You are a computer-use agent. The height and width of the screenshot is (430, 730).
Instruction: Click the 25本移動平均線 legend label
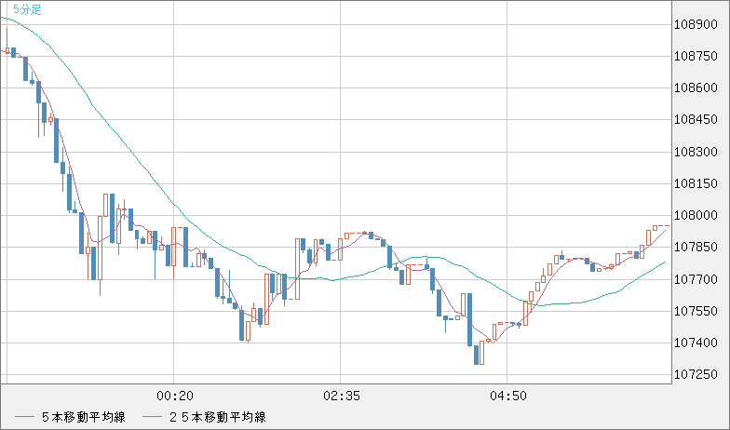click(x=217, y=417)
